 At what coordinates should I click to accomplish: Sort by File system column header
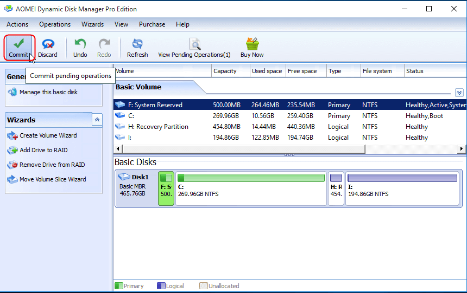382,71
